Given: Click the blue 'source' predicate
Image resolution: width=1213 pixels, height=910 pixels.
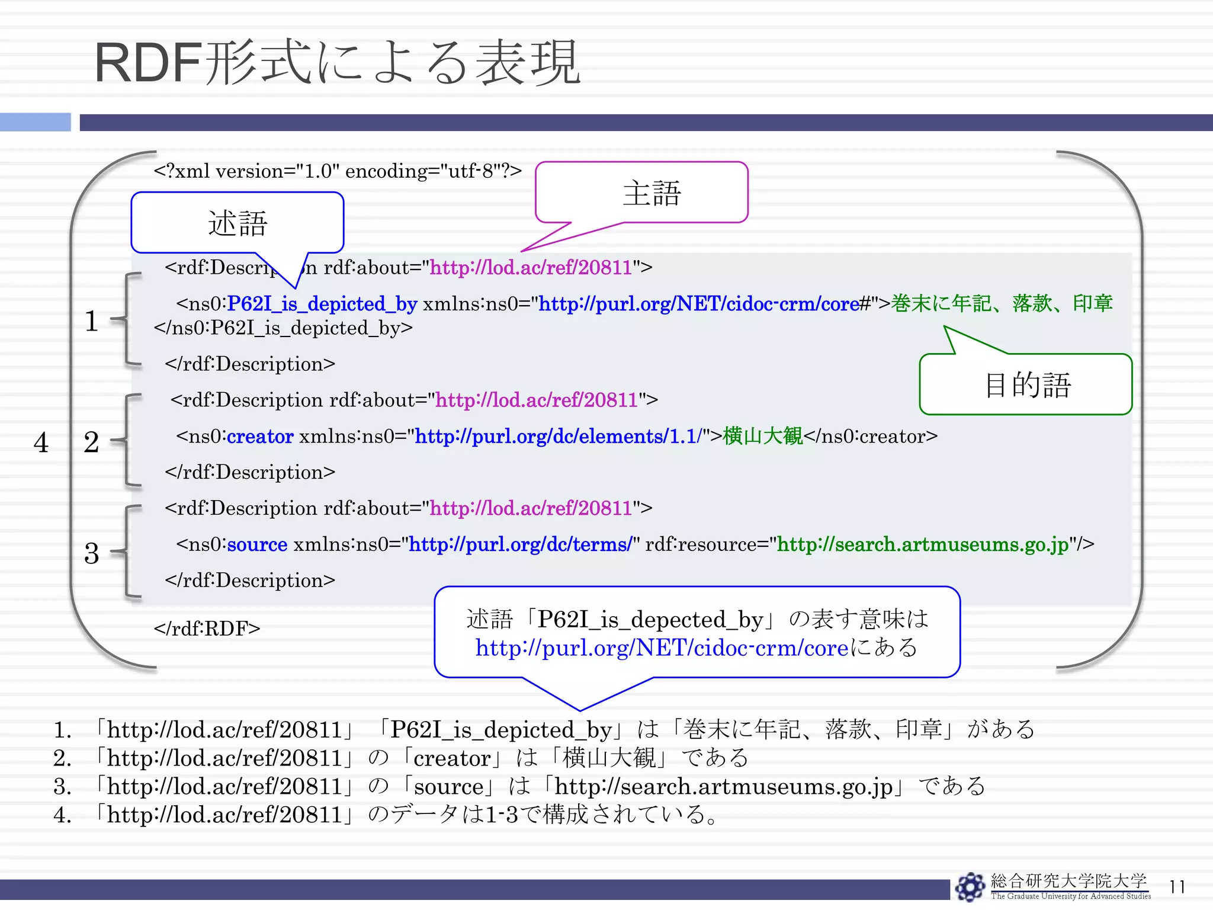Looking at the screenshot, I should coord(257,544).
